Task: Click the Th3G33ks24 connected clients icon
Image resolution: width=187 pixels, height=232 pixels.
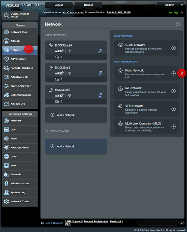Action: pos(57,57)
